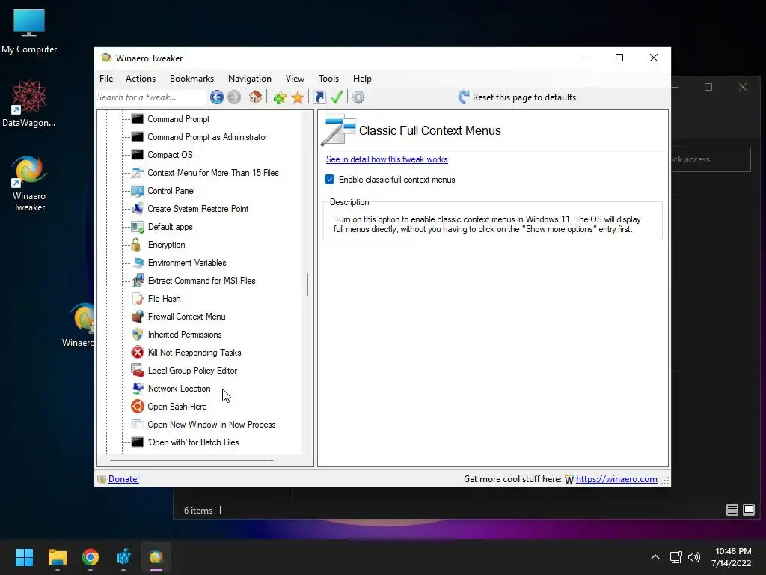The width and height of the screenshot is (766, 575).
Task: Open DataWagon desktop shortcut
Action: 29,103
